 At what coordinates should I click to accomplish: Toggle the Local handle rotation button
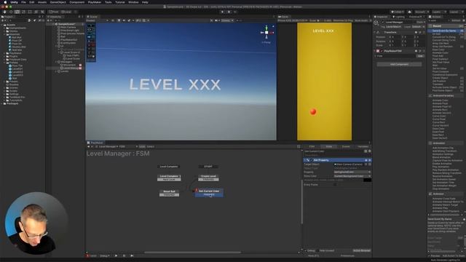click(66, 12)
